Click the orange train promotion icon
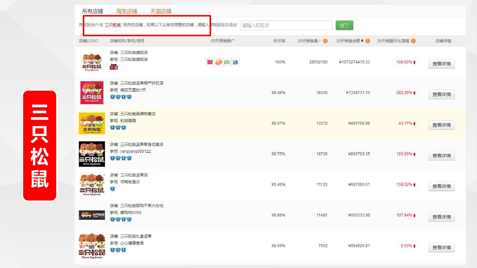The image size is (477, 268). pyautogui.click(x=219, y=62)
